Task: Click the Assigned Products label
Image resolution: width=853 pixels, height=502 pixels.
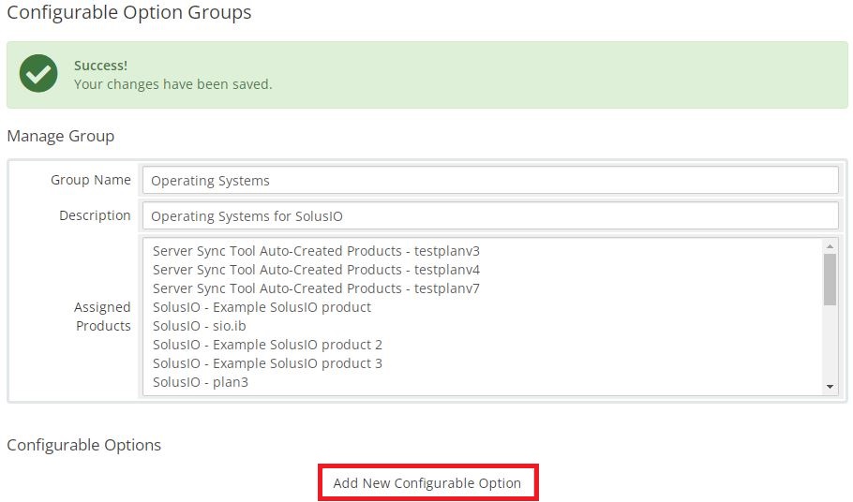Action: (x=102, y=317)
